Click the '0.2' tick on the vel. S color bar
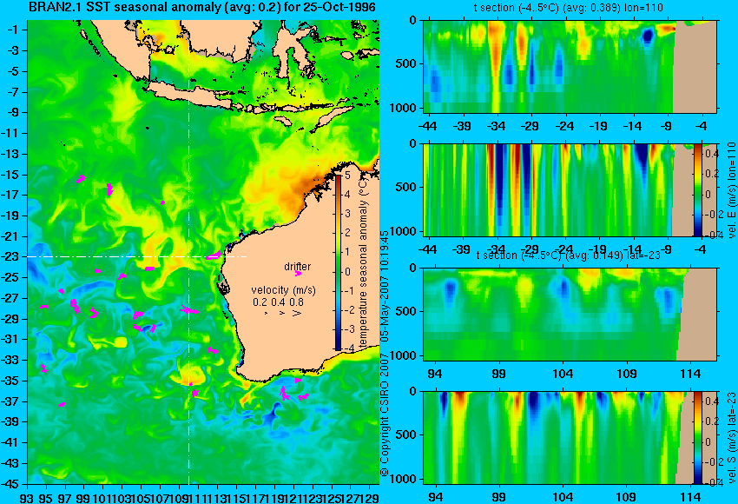 (711, 422)
